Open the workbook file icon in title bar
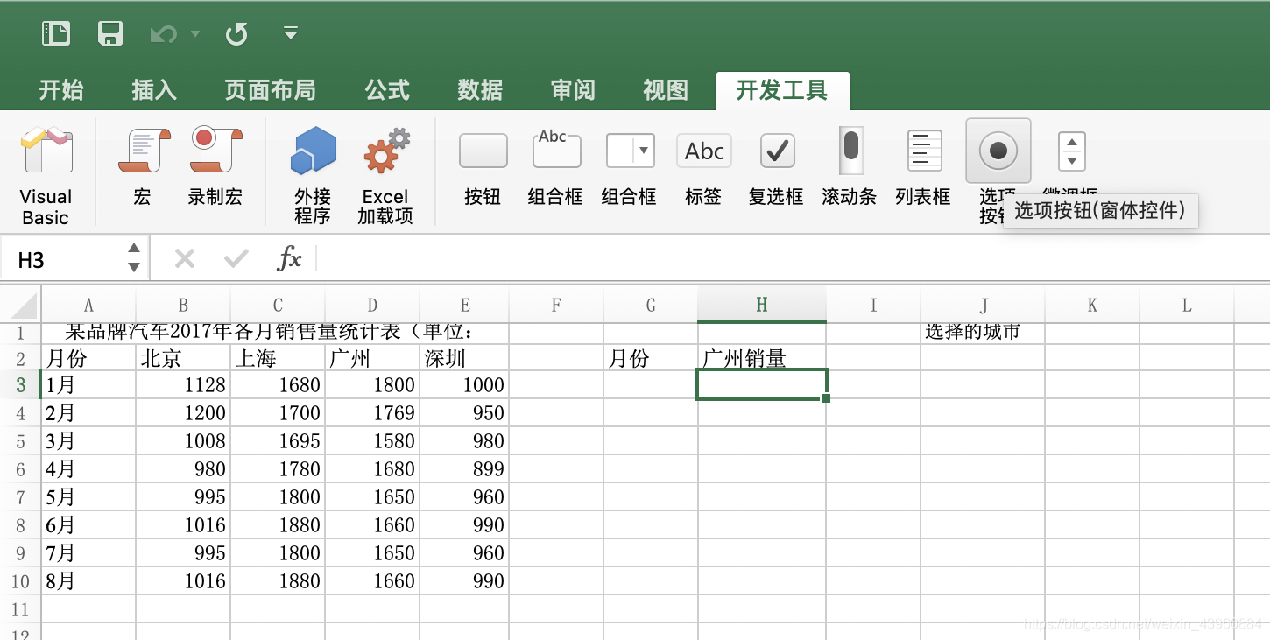1270x640 pixels. [x=56, y=33]
